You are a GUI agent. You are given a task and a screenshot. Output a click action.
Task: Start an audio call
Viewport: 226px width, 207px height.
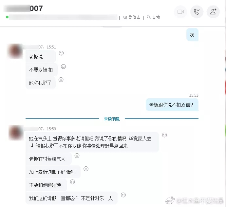tap(197, 12)
